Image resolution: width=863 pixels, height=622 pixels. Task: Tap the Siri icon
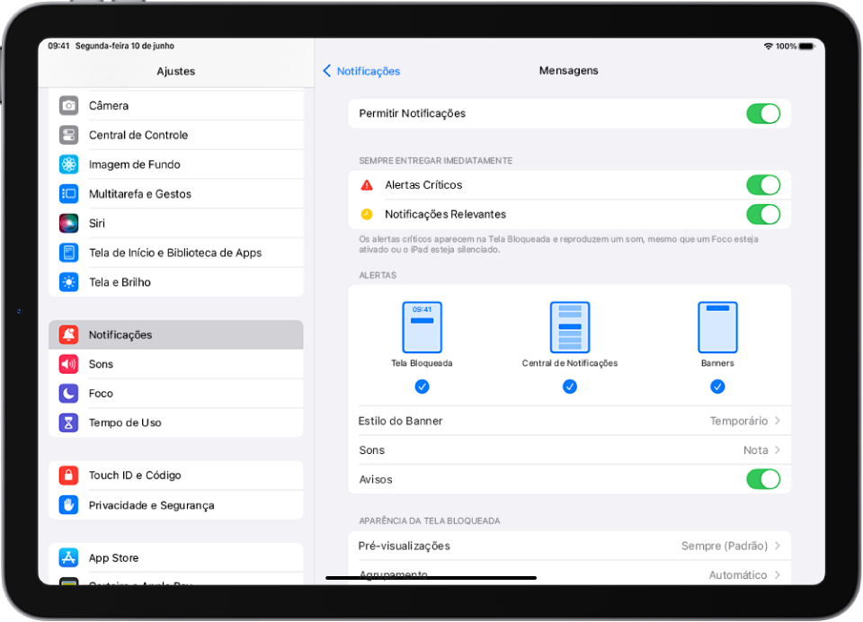(x=69, y=223)
